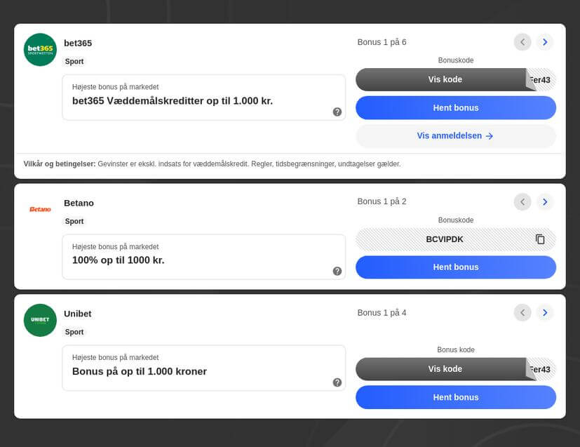Go to next bet365 bonus
This screenshot has width=580, height=447.
(x=545, y=42)
